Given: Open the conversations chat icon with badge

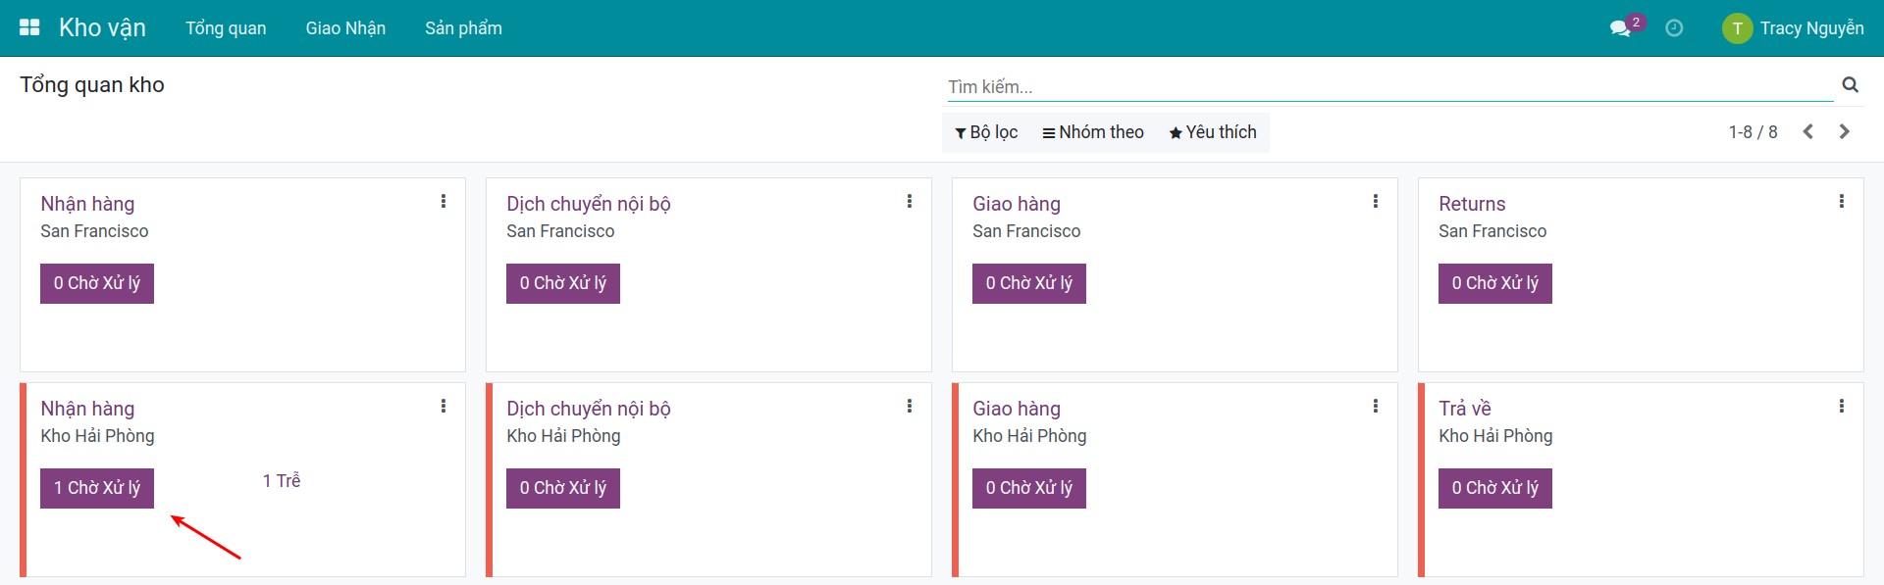Looking at the screenshot, I should coord(1621,27).
